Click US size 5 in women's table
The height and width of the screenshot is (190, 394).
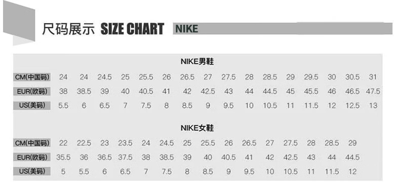tap(63, 172)
